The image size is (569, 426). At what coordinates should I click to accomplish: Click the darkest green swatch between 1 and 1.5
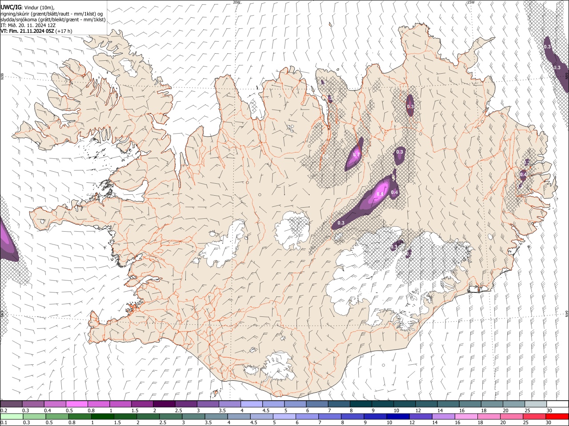pos(102,416)
